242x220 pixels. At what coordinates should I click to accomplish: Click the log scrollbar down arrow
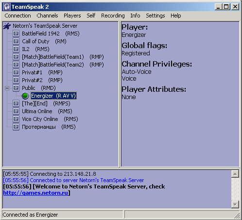coord(235,204)
